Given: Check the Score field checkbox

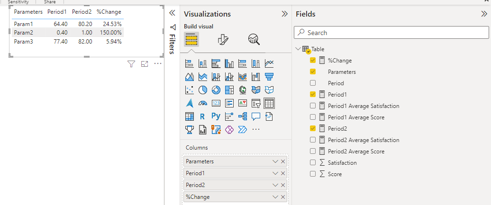Looking at the screenshot, I should (312, 174).
